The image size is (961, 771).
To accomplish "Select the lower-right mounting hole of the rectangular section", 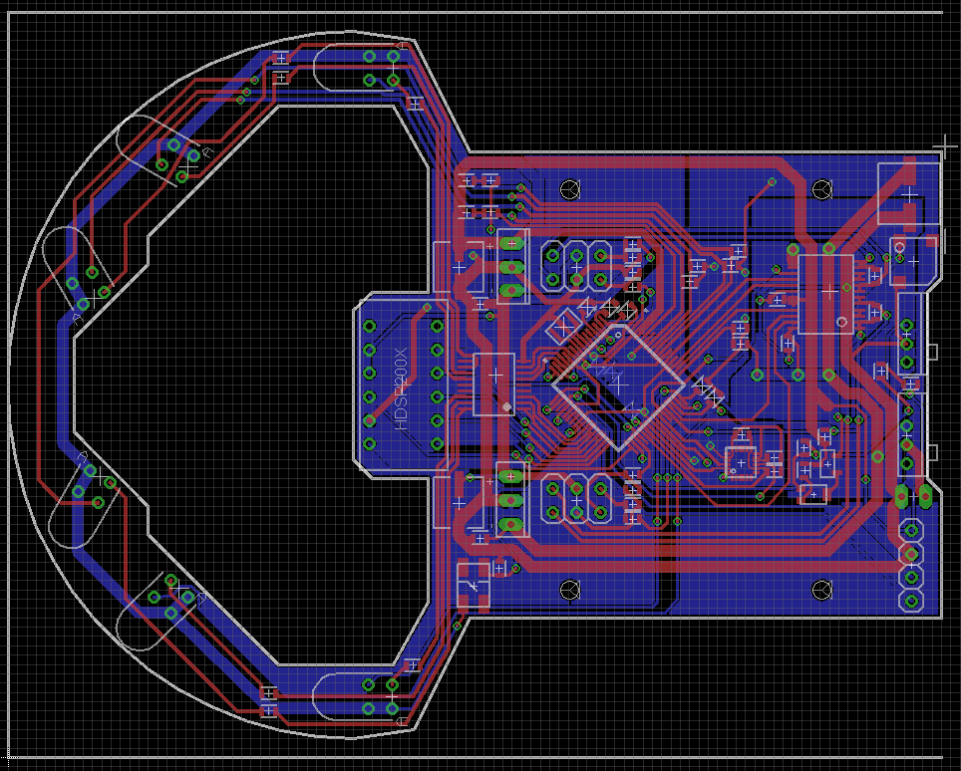I will pos(821,590).
